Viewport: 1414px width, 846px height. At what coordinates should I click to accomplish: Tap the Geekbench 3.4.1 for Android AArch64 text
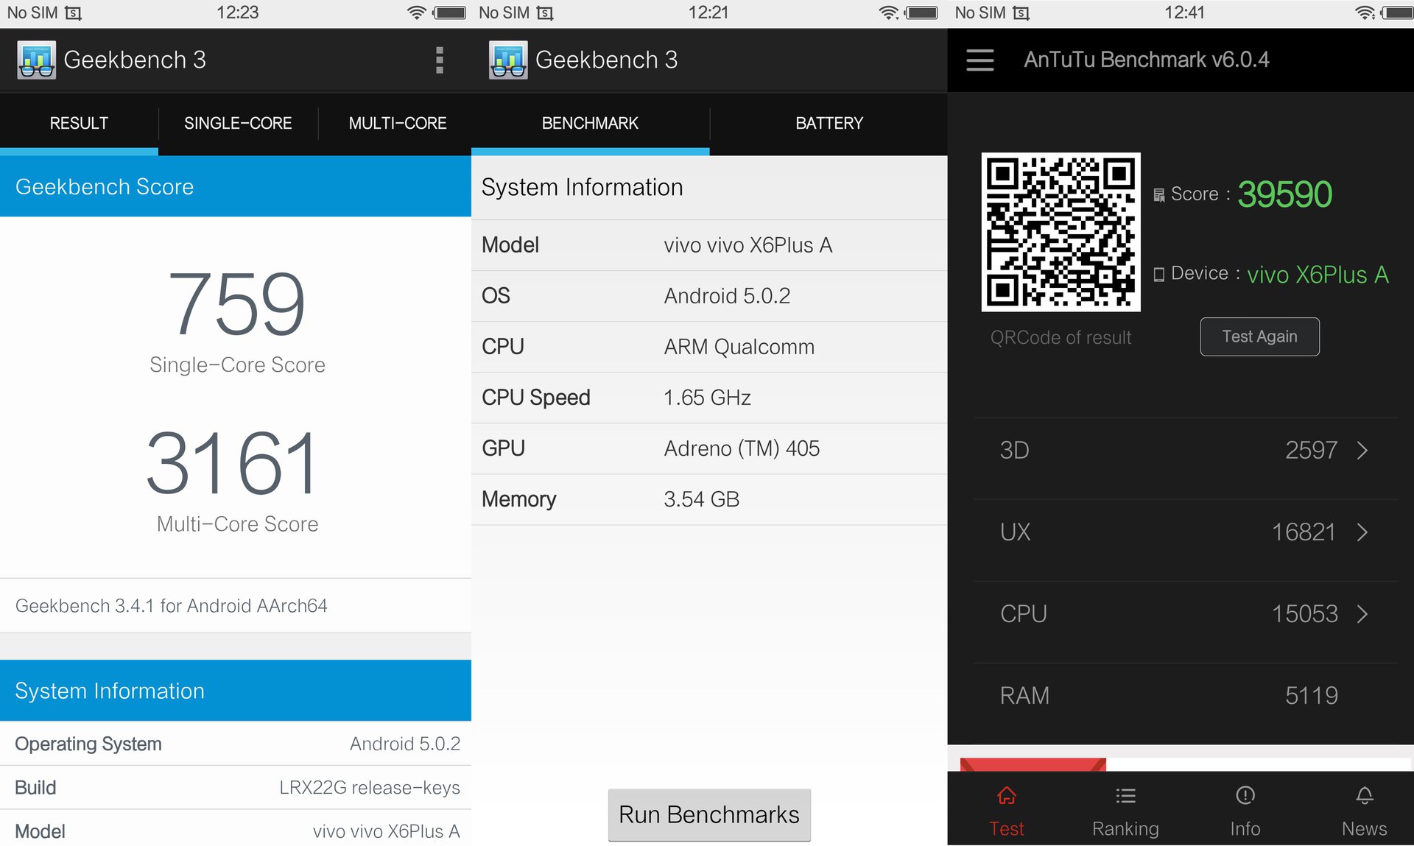(171, 606)
